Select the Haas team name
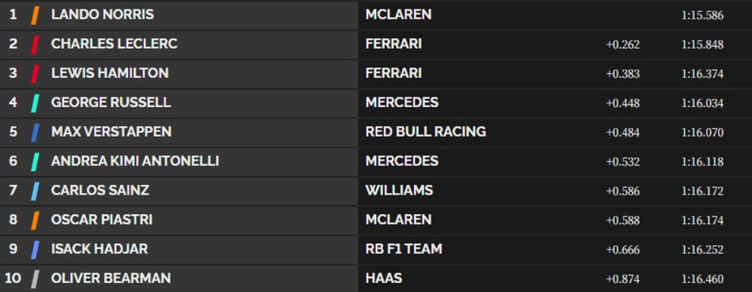Screen dimensions: 752x292 (384, 278)
